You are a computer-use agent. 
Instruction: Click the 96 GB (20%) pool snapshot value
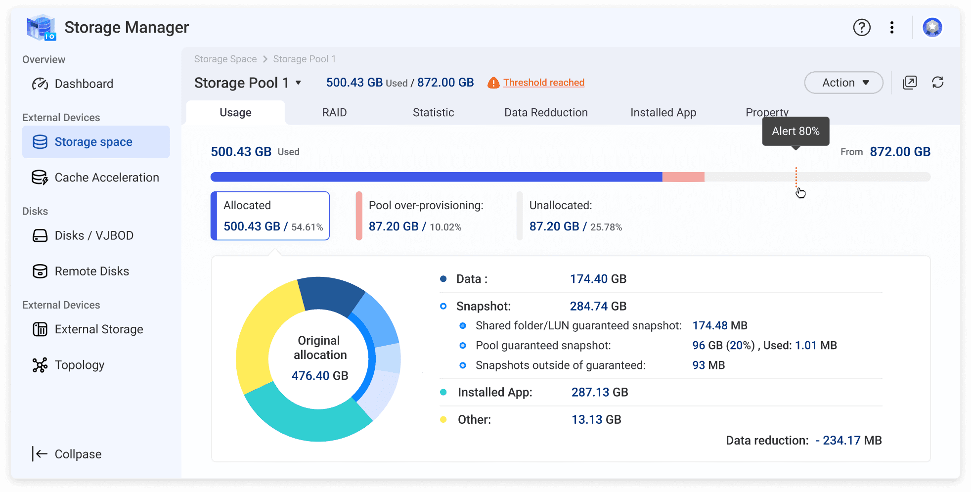pos(723,345)
